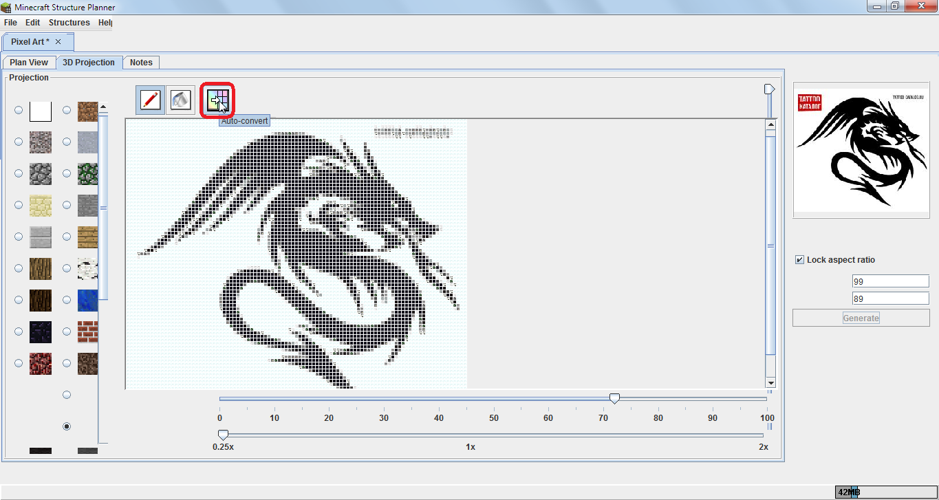The height and width of the screenshot is (500, 939).
Task: Click the width field showing 99
Action: tap(890, 281)
